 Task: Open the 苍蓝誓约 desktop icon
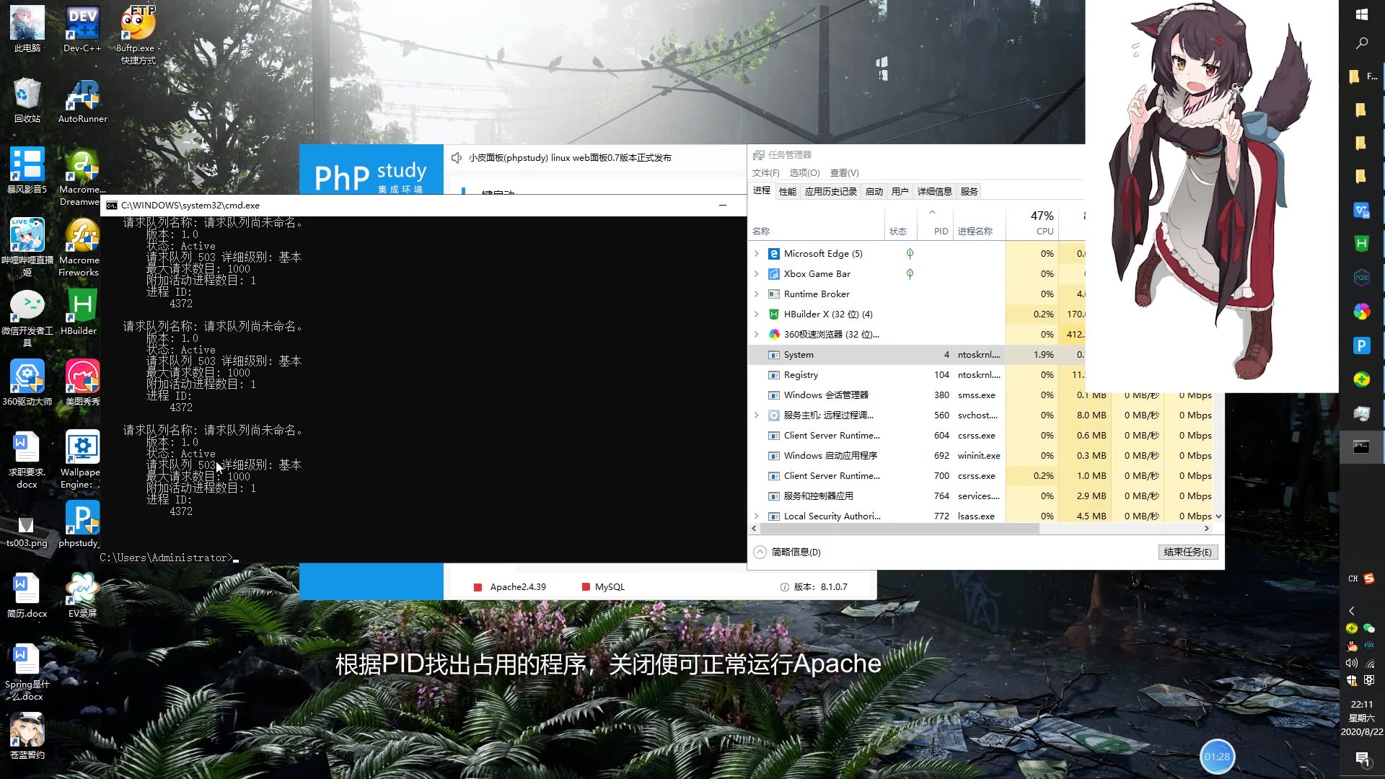27,736
